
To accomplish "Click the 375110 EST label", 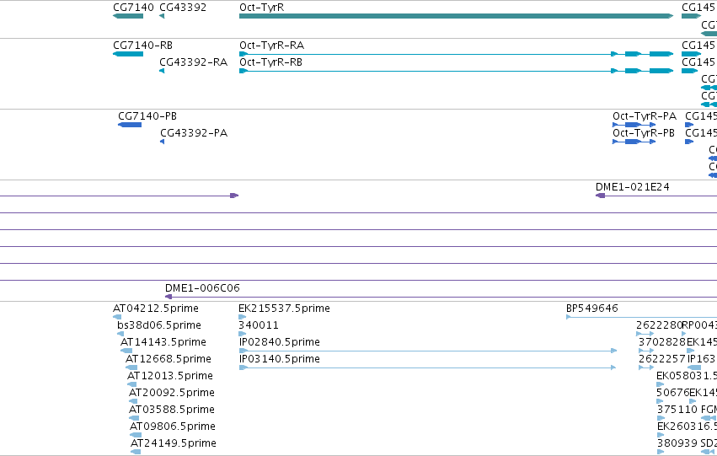I will 677,410.
